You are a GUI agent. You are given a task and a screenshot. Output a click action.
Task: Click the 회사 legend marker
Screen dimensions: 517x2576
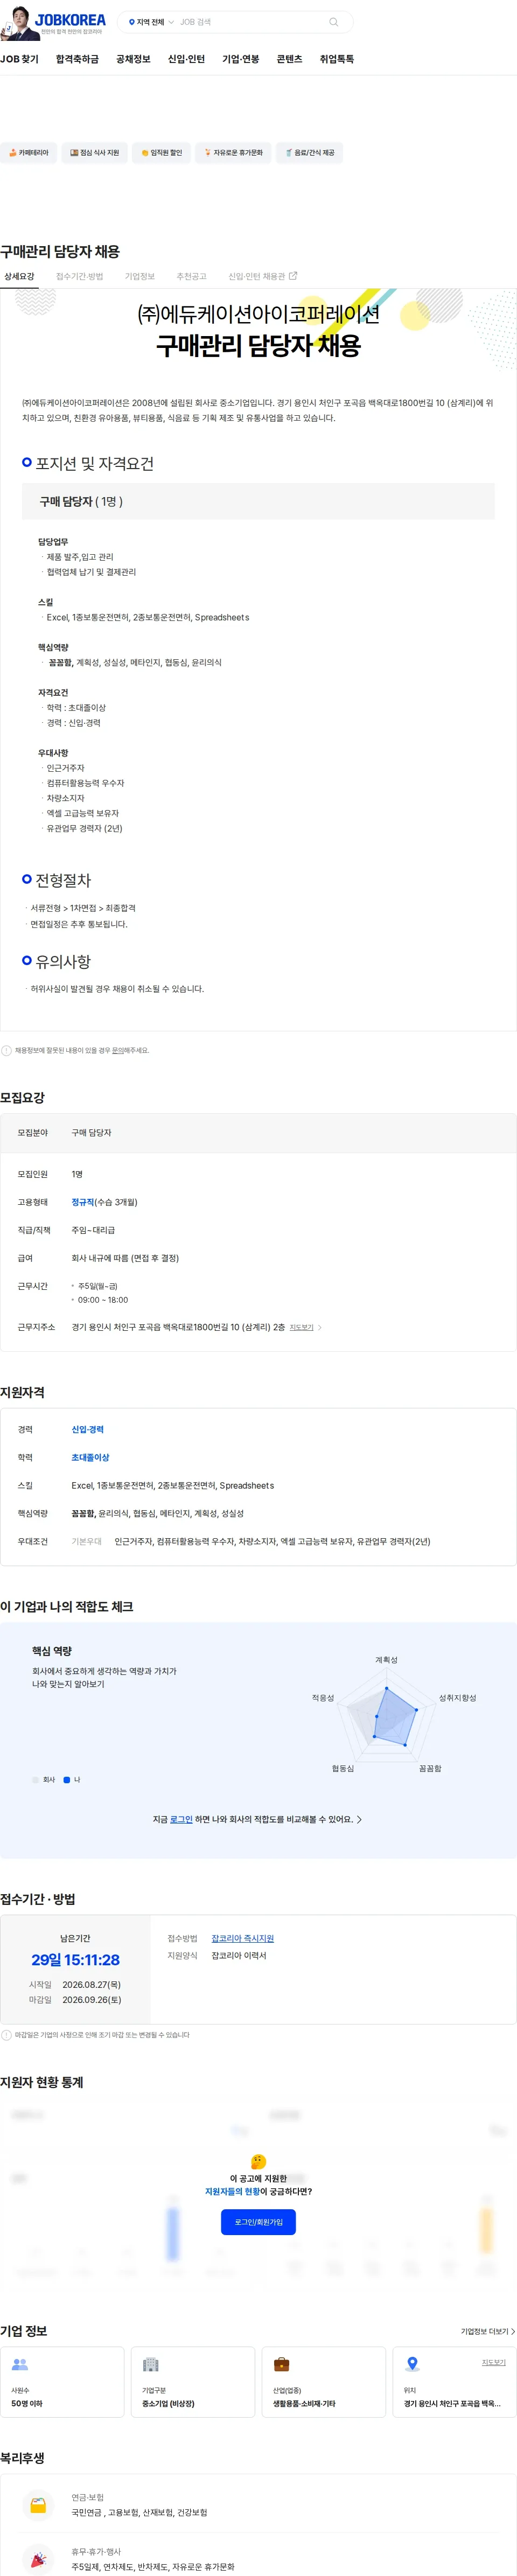pyautogui.click(x=36, y=1779)
